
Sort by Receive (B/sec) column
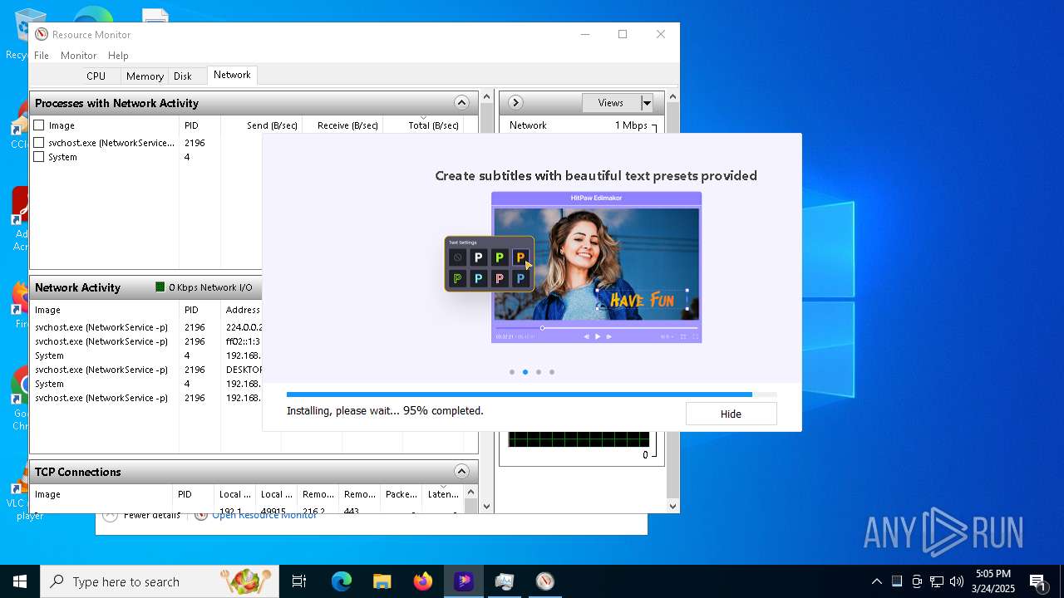click(x=342, y=125)
